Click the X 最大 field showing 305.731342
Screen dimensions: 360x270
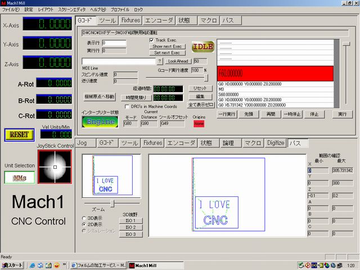click(343, 170)
